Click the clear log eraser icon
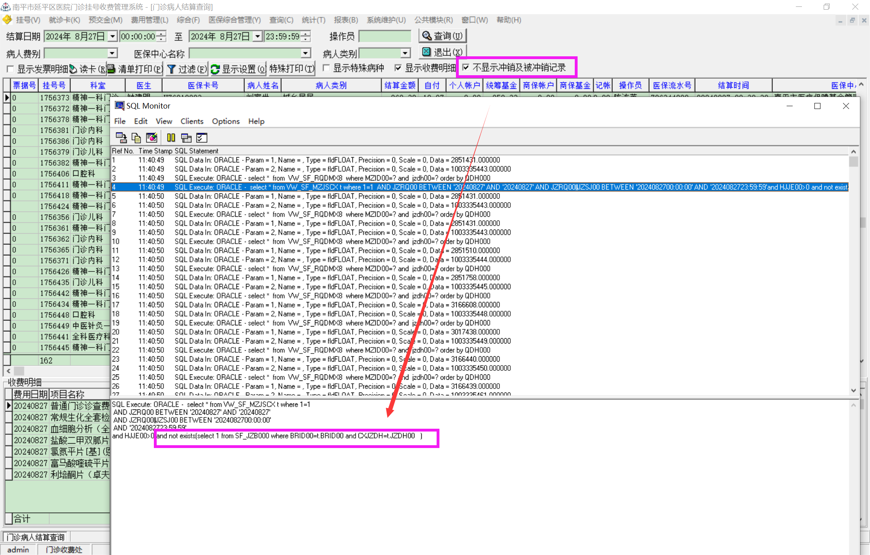 [x=151, y=138]
